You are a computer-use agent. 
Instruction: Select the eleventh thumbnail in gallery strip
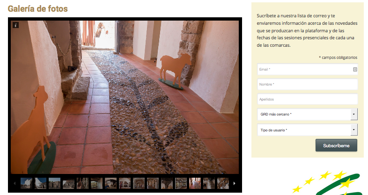click(x=167, y=183)
